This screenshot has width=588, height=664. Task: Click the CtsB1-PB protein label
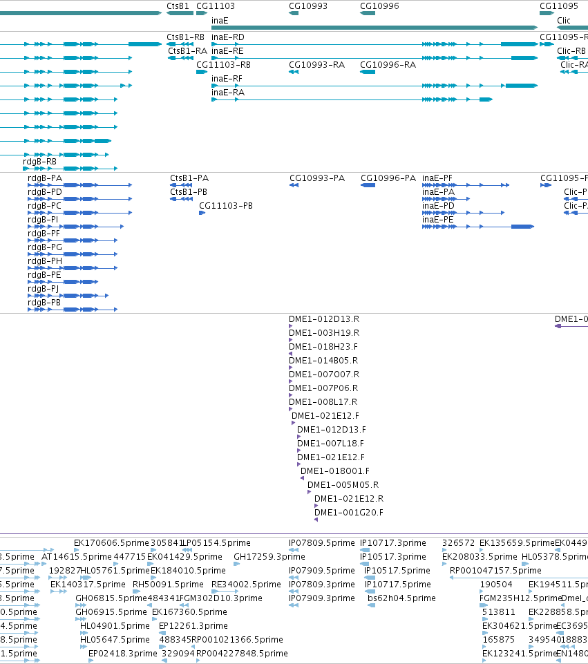click(189, 192)
